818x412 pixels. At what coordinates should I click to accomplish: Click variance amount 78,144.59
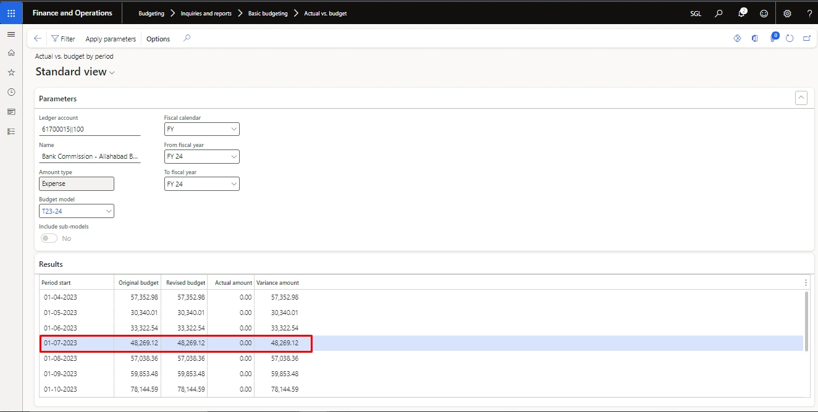coord(285,389)
